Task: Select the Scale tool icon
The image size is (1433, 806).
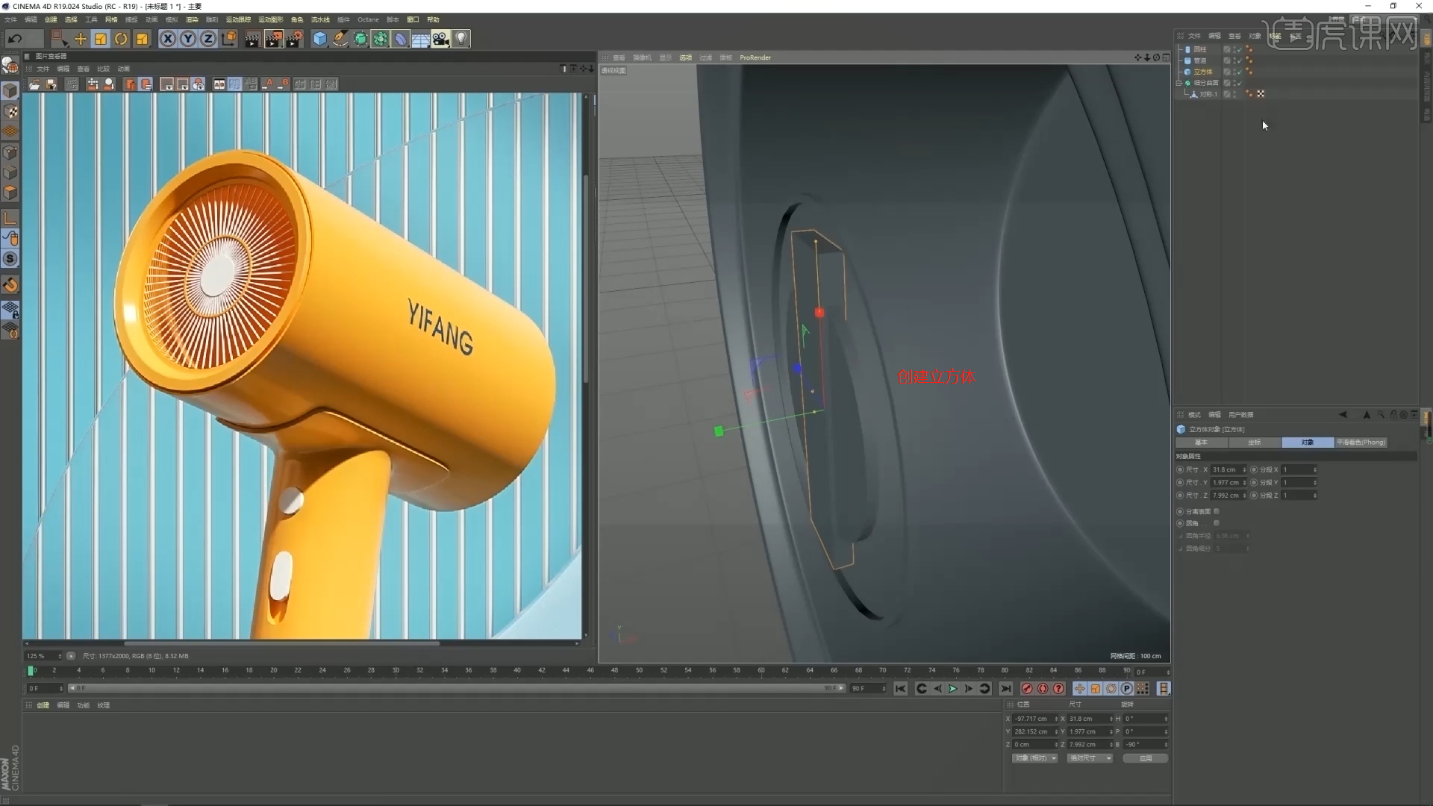Action: 101,39
